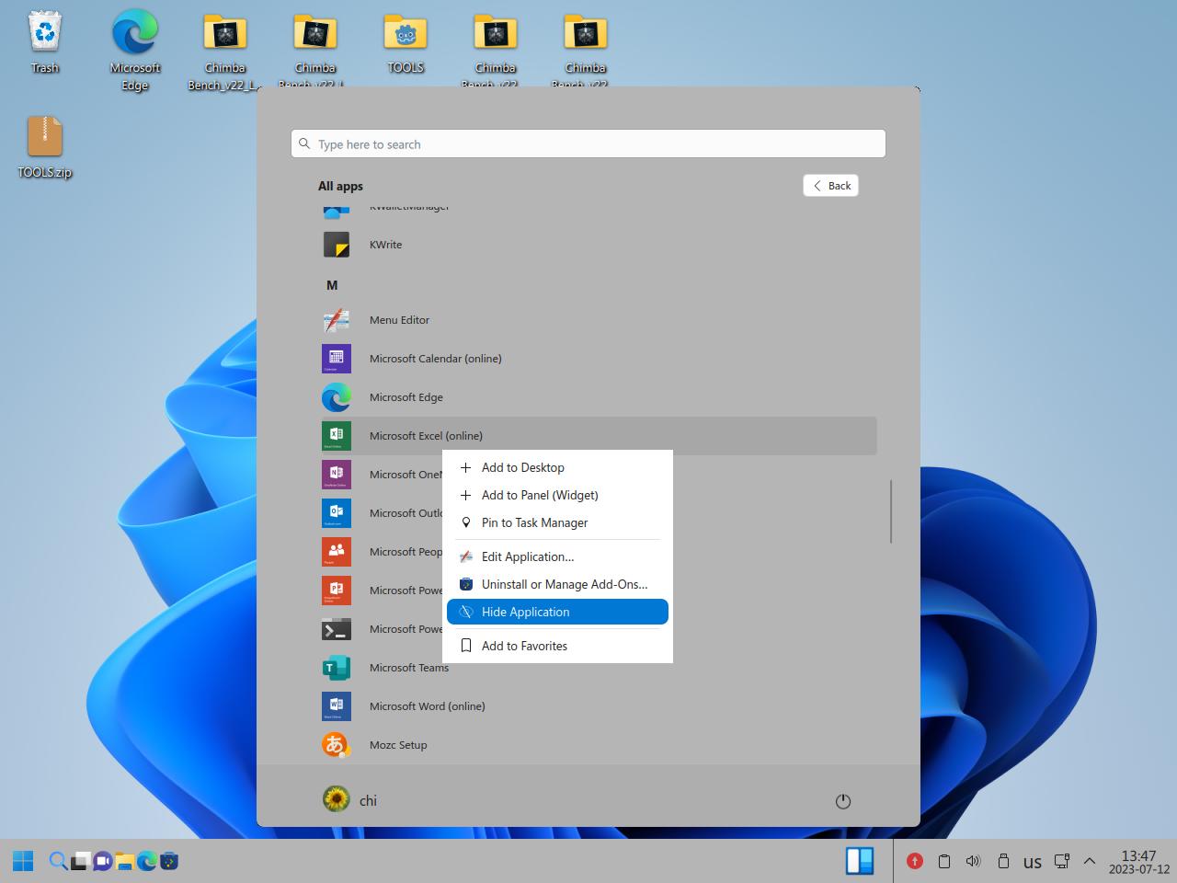Click the all apps list scrollbar
Viewport: 1177px width, 883px height.
[891, 511]
